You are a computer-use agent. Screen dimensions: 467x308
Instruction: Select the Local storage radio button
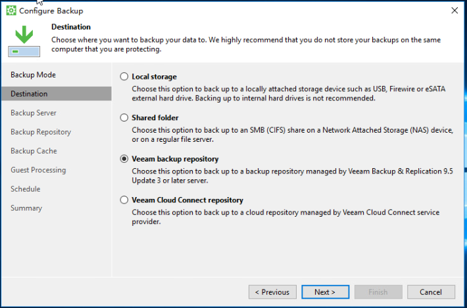click(124, 77)
